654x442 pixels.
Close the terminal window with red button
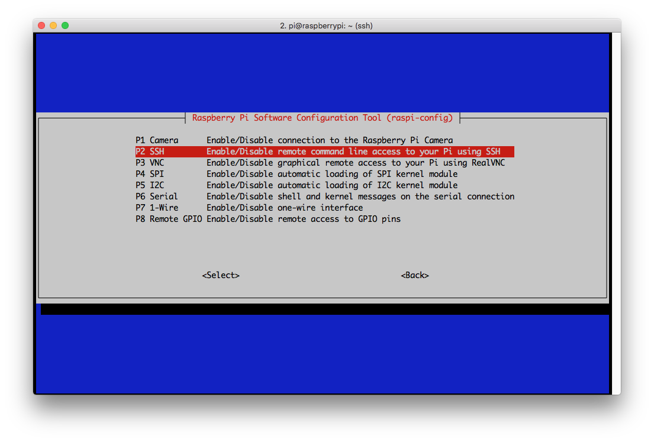pyautogui.click(x=41, y=25)
